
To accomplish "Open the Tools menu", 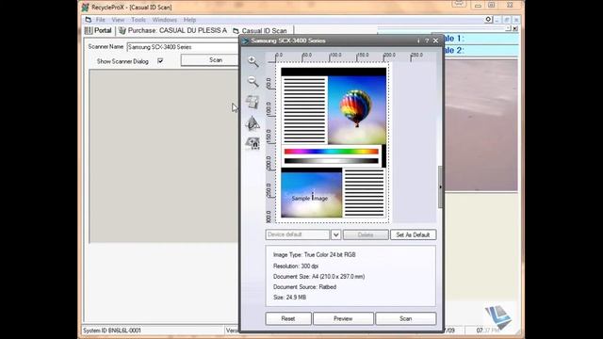I will [x=139, y=20].
